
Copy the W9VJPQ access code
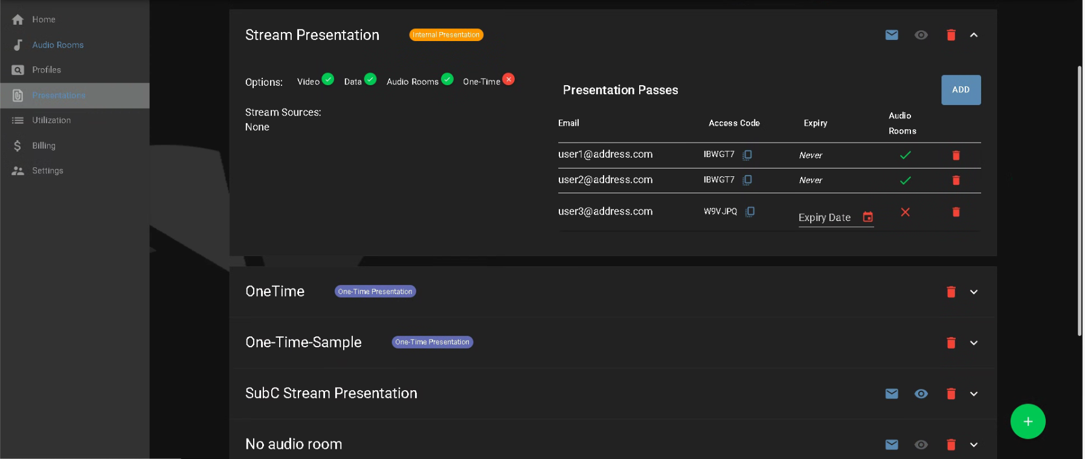tap(750, 211)
